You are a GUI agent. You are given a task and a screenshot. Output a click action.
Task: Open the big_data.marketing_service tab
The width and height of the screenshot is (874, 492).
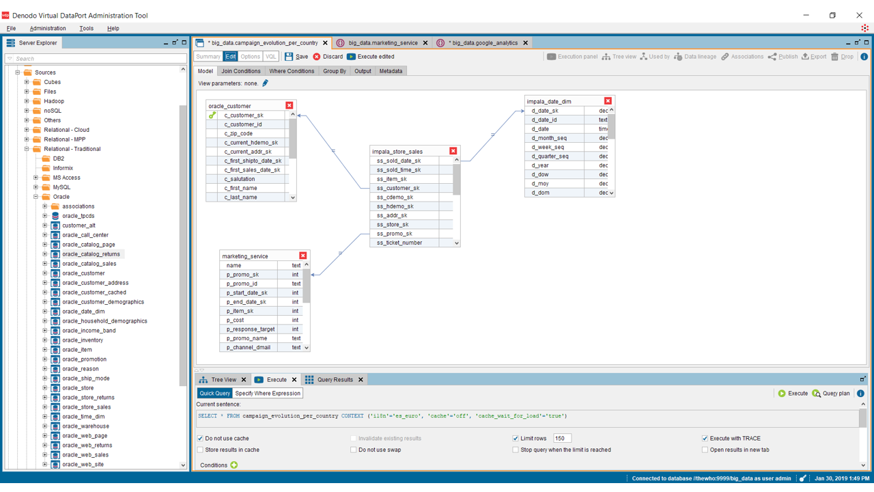pyautogui.click(x=383, y=43)
